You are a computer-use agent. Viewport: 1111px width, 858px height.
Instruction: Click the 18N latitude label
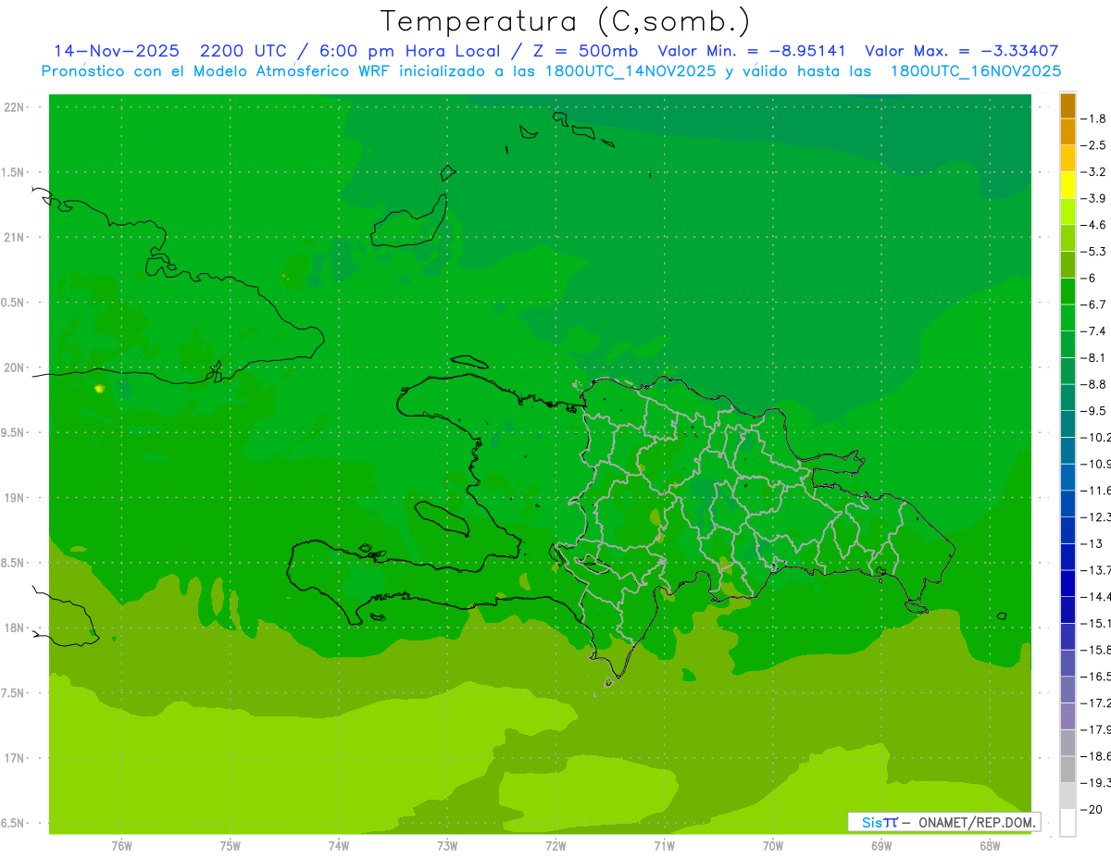point(15,628)
